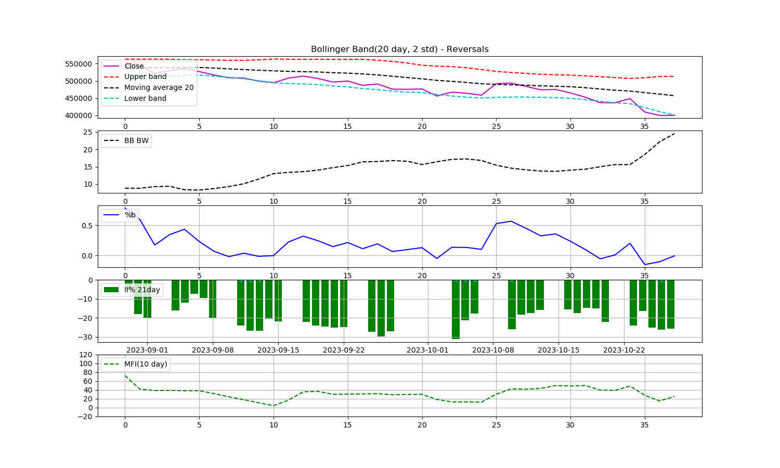Click the −10 y-axis label on the II% chart
Viewport: 780px width, 468px height.
point(85,299)
